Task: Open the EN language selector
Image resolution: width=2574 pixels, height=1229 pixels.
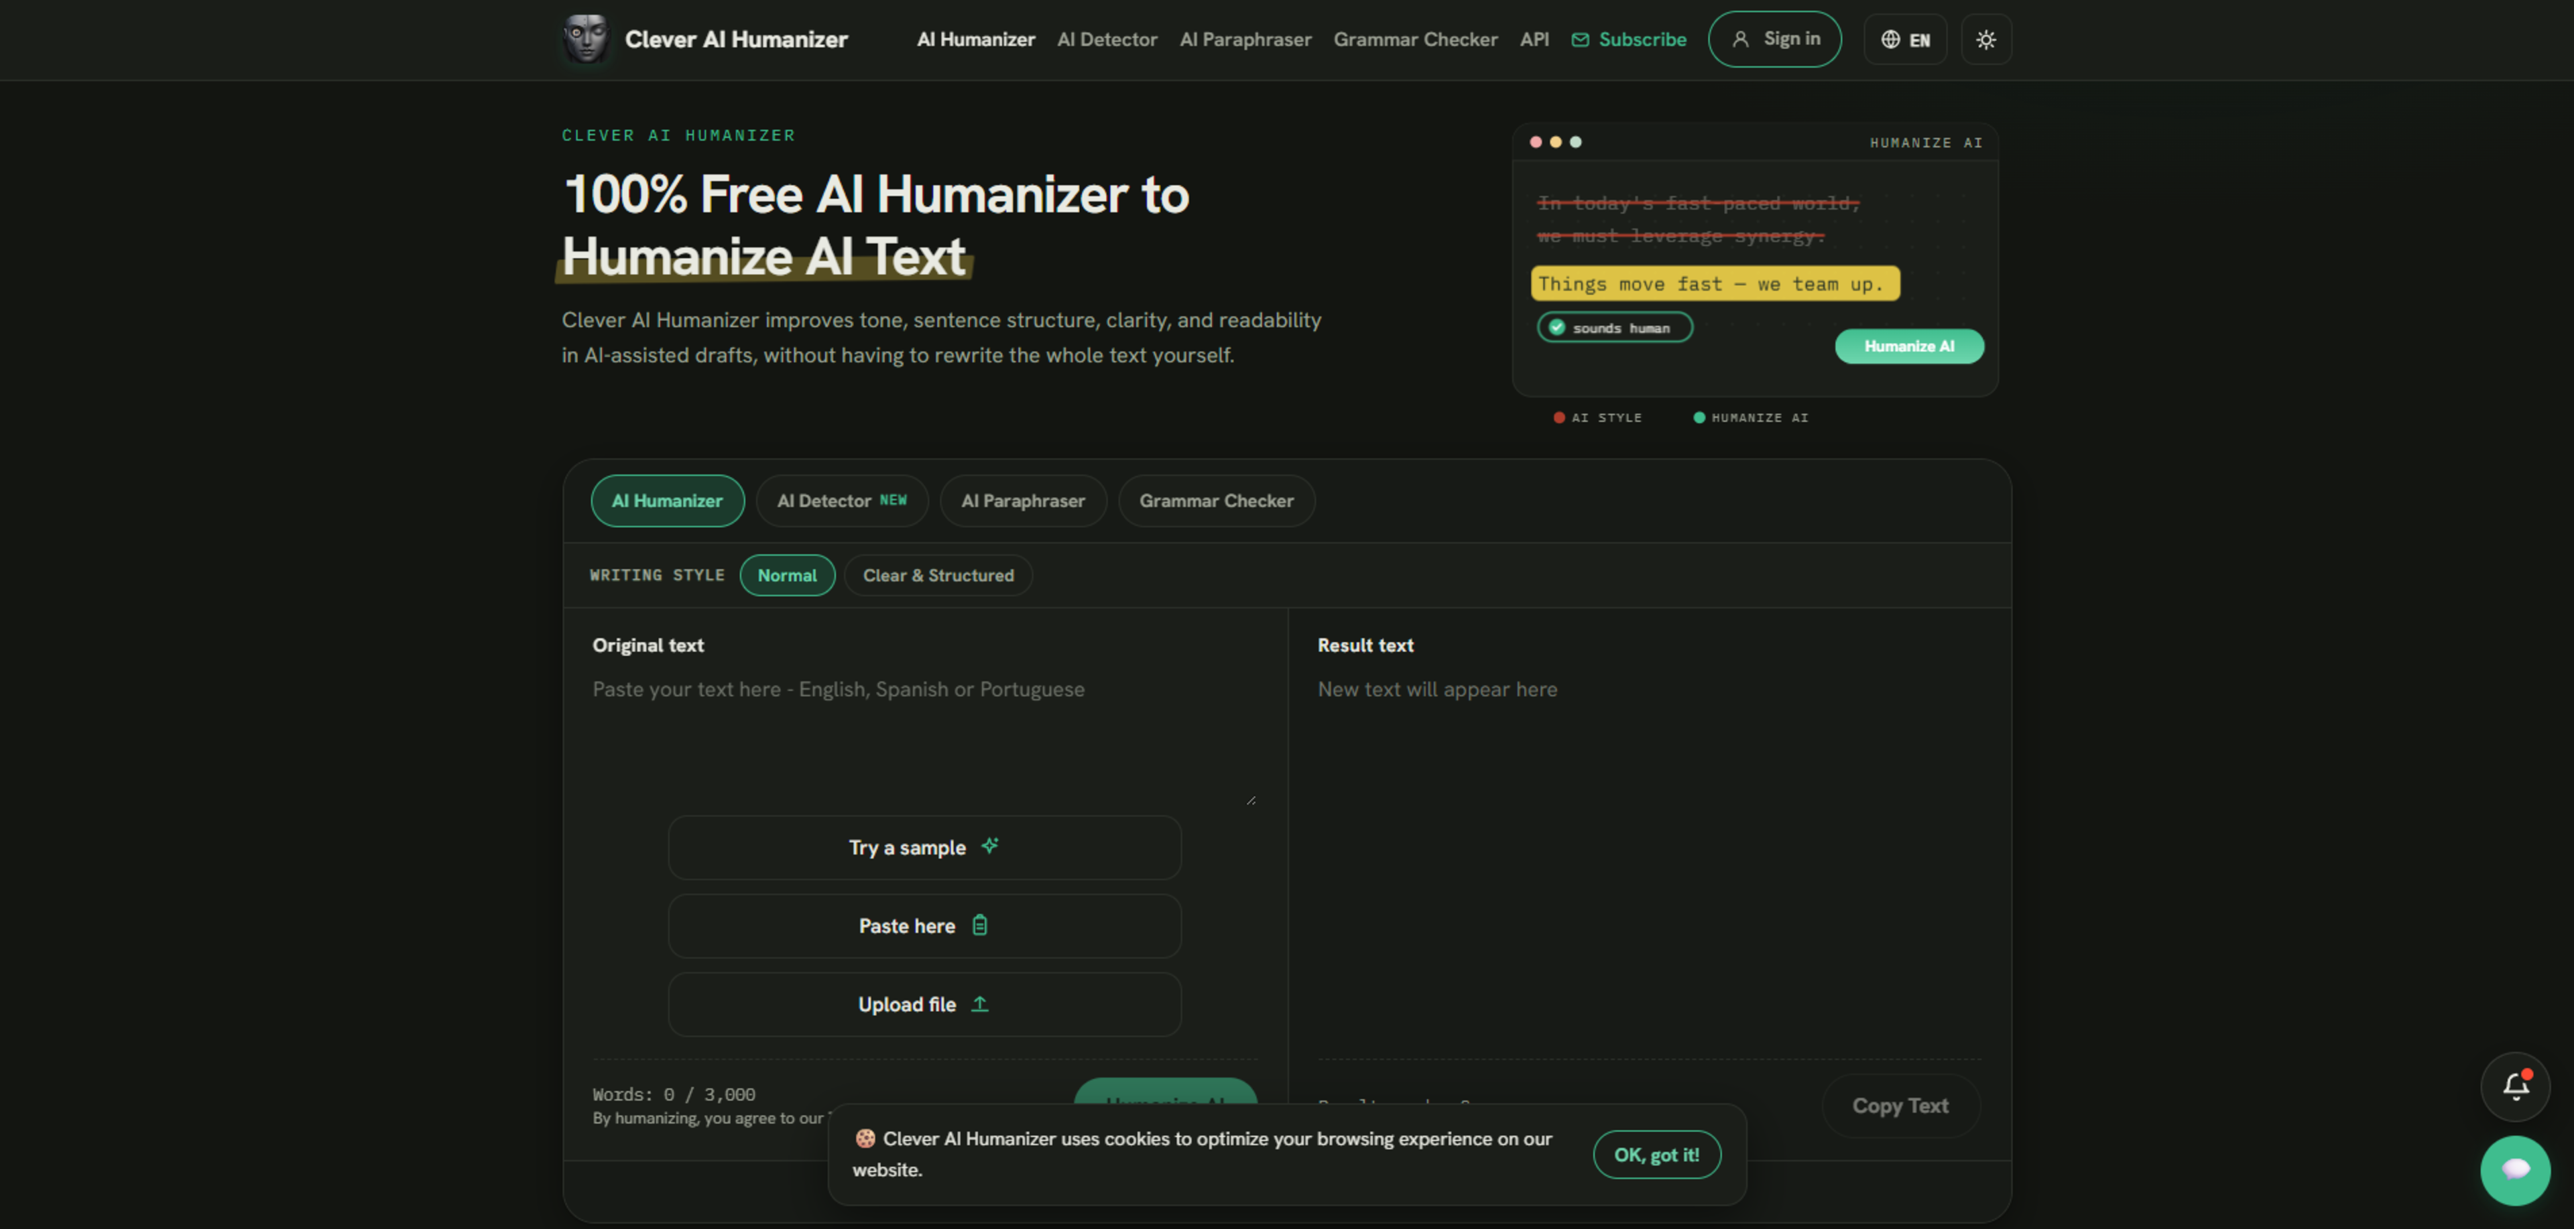Action: [1904, 40]
